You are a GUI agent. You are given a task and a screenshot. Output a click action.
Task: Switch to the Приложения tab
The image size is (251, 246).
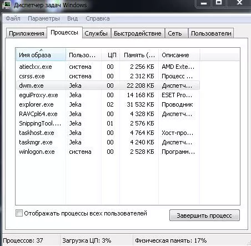pyautogui.click(x=26, y=33)
